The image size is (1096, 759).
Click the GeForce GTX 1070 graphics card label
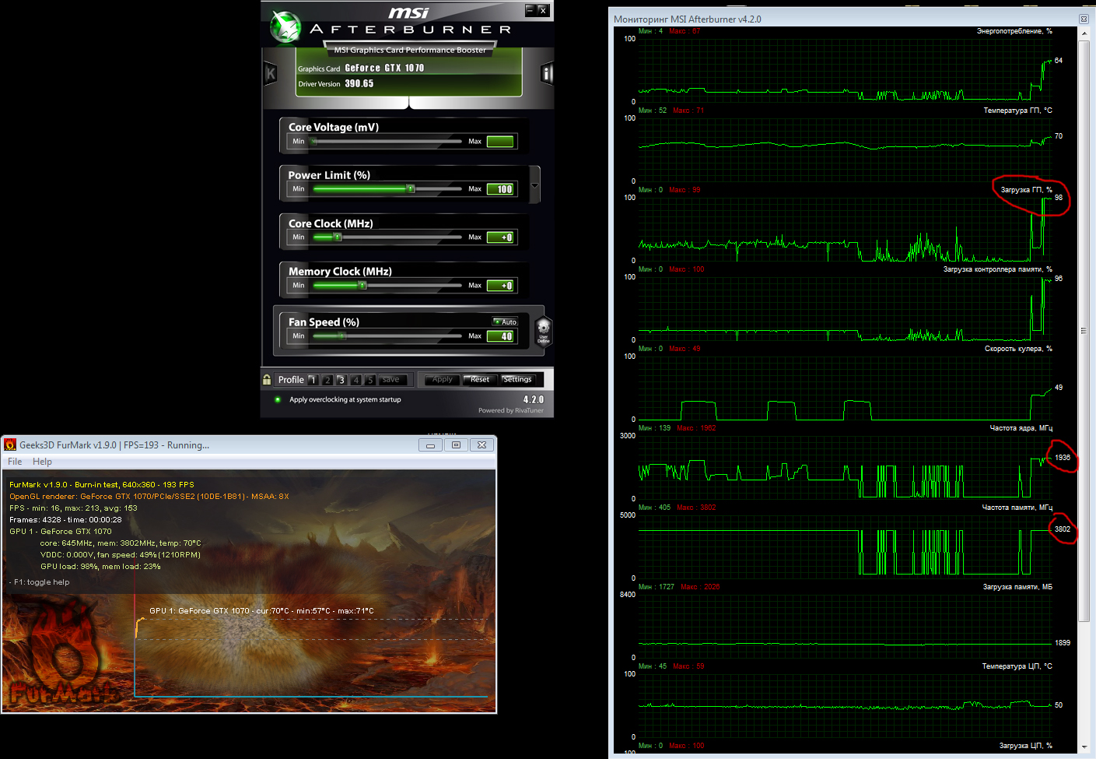click(384, 68)
